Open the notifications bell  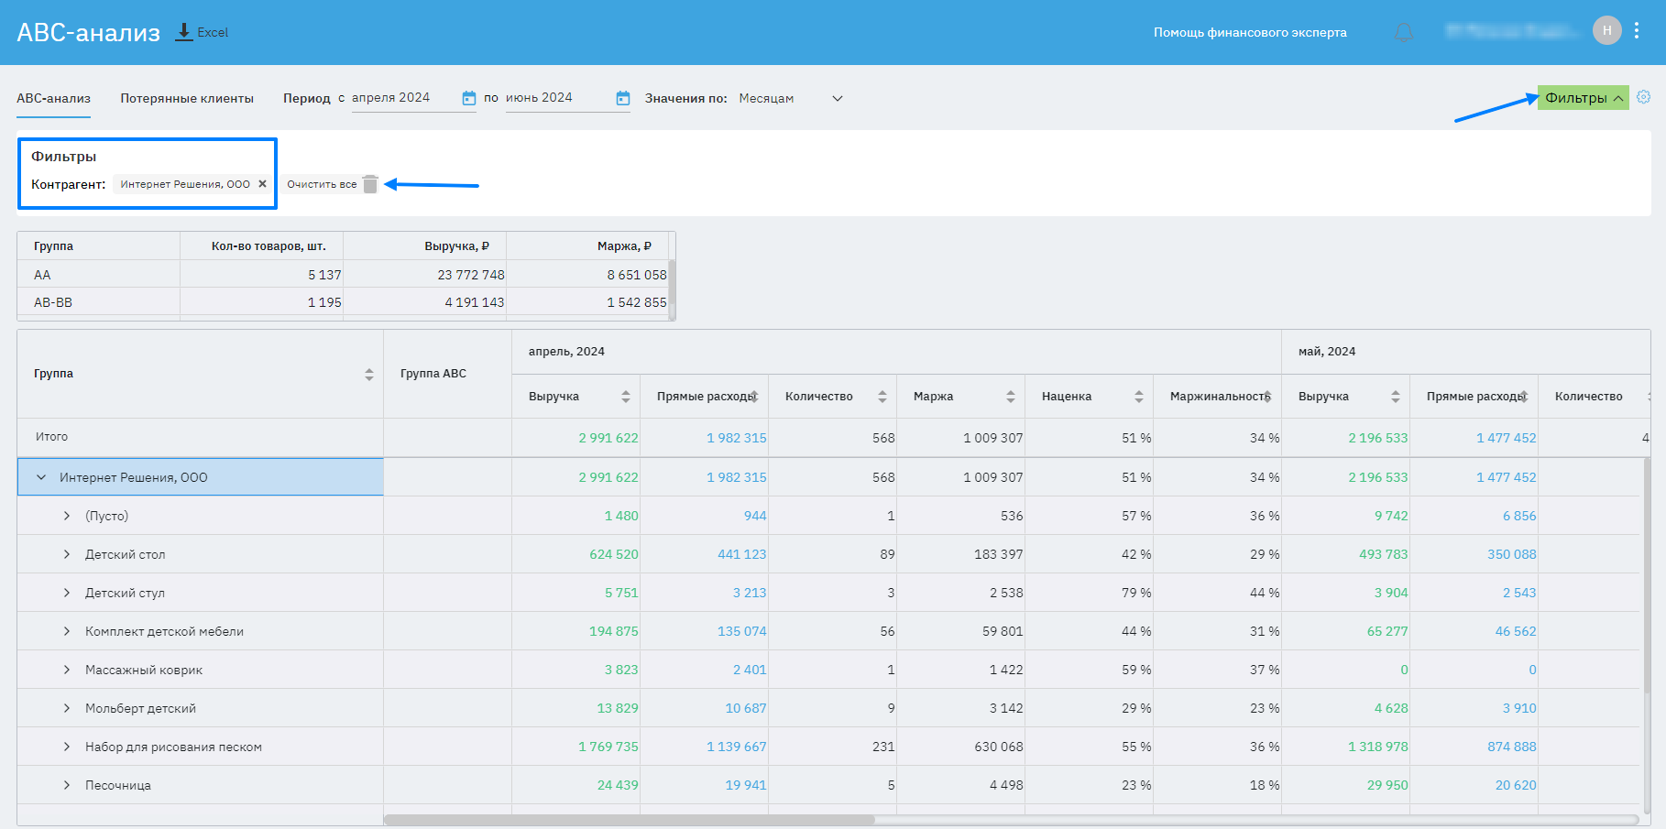[1403, 33]
